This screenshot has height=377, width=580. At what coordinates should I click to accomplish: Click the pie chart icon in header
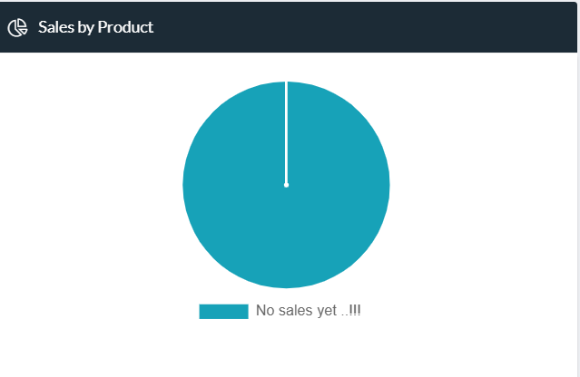18,28
